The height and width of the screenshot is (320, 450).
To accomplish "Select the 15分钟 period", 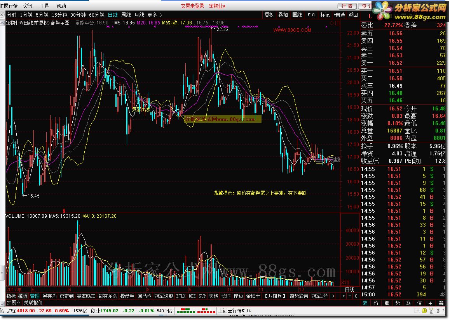I will pyautogui.click(x=59, y=15).
